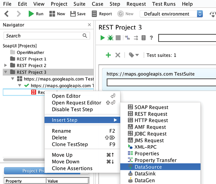Insert a JDBC Request step

160,134
